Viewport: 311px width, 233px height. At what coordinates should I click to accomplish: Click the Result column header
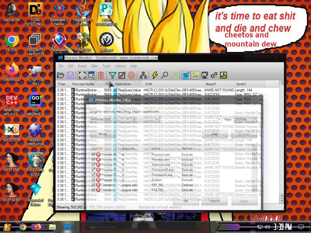219,84
